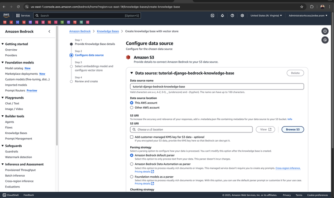This screenshot has height=198, width=334.
Task: Open console settings gear icon
Action: [242, 15]
